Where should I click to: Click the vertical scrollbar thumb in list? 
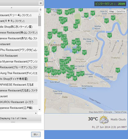click(x=40, y=21)
